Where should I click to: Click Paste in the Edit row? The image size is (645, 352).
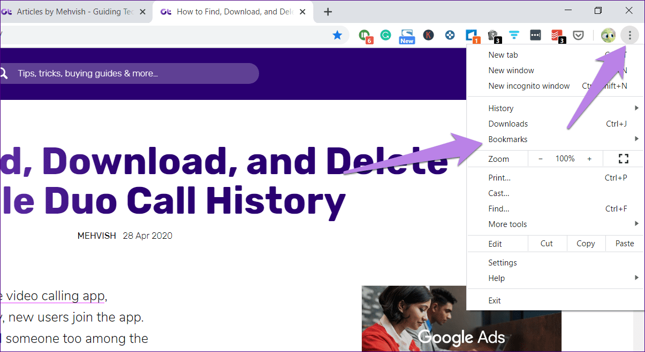coord(625,243)
